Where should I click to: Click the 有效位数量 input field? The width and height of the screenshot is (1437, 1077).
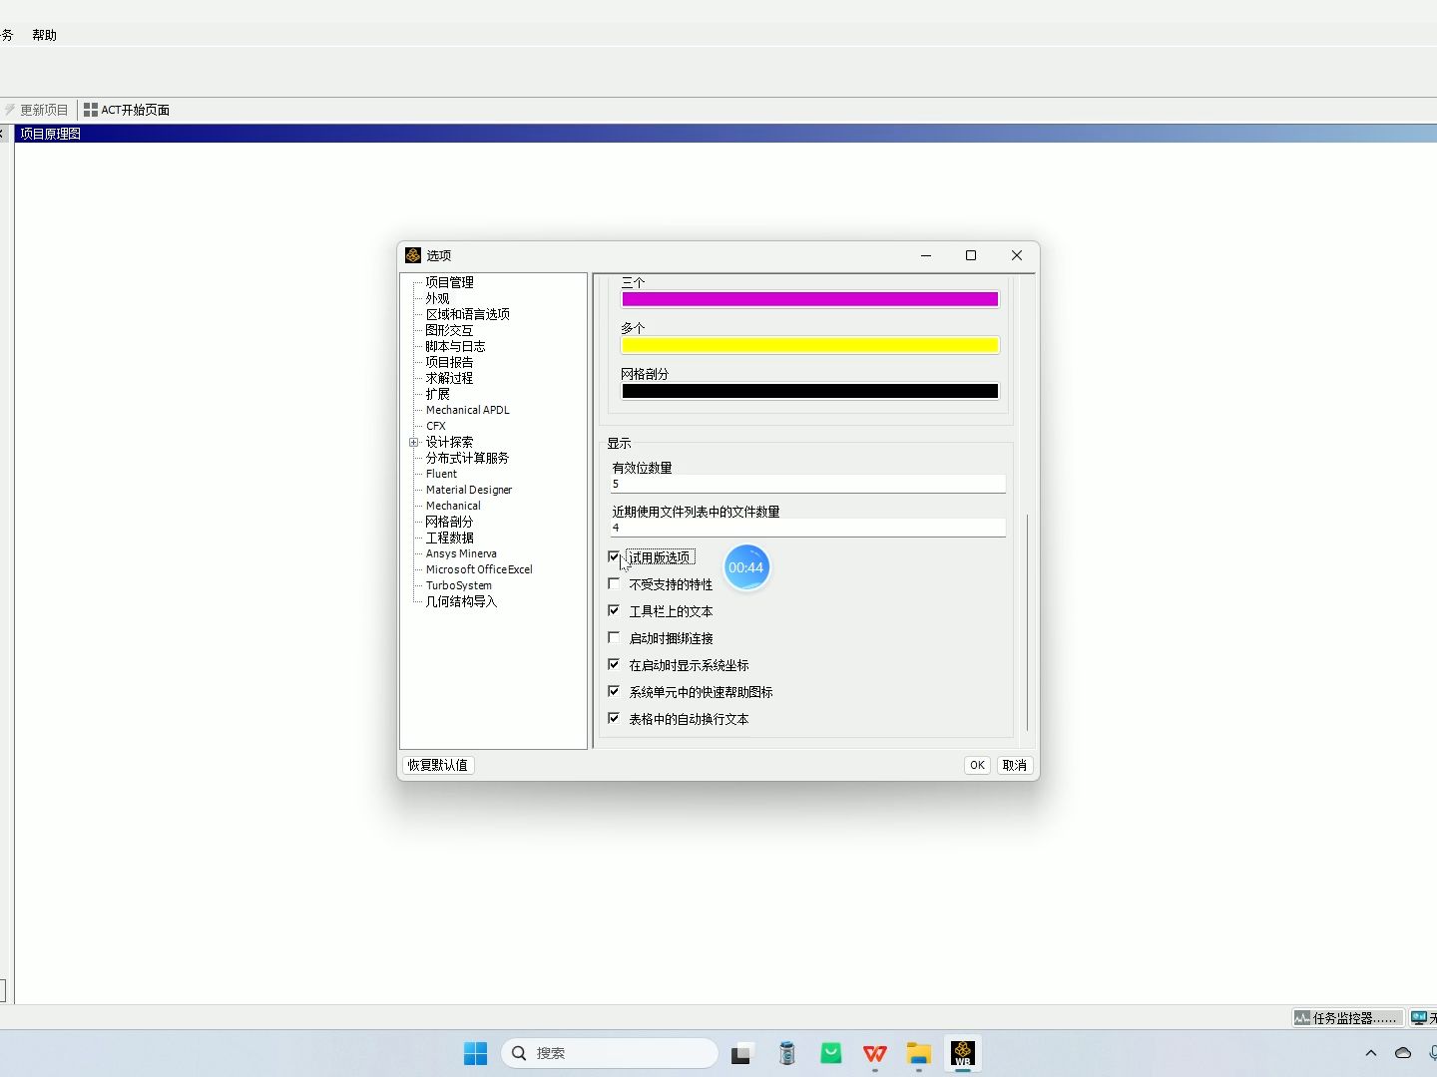tap(808, 484)
